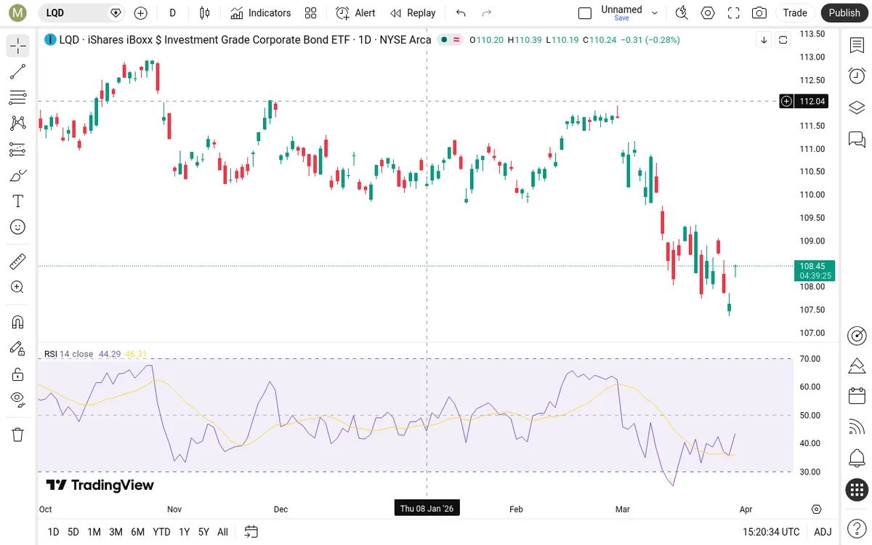Publish the chart idea
The image size is (872, 545).
(x=844, y=13)
